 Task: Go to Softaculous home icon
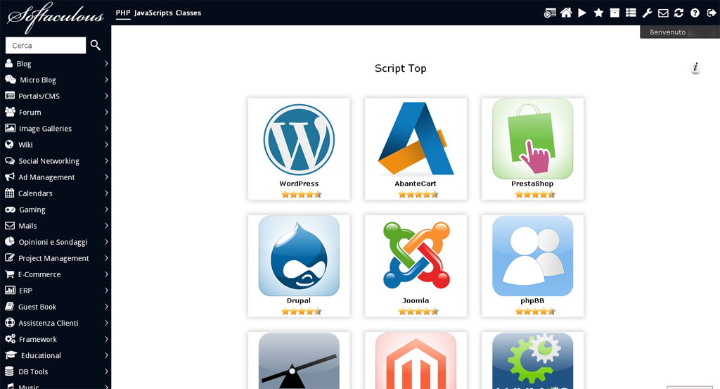click(566, 13)
